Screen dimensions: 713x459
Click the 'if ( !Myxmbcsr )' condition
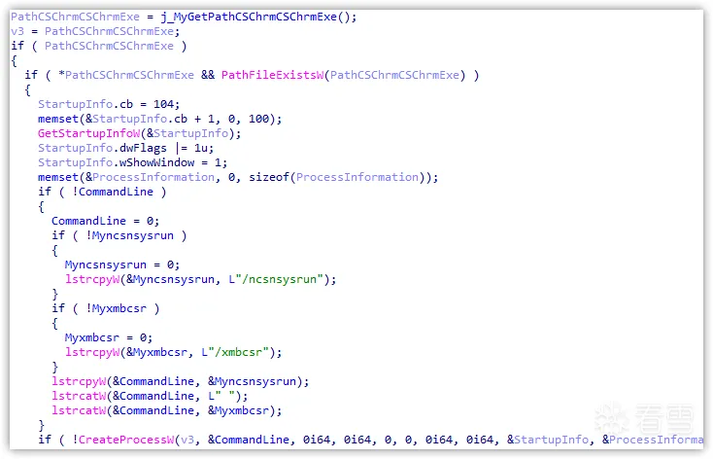pos(105,308)
